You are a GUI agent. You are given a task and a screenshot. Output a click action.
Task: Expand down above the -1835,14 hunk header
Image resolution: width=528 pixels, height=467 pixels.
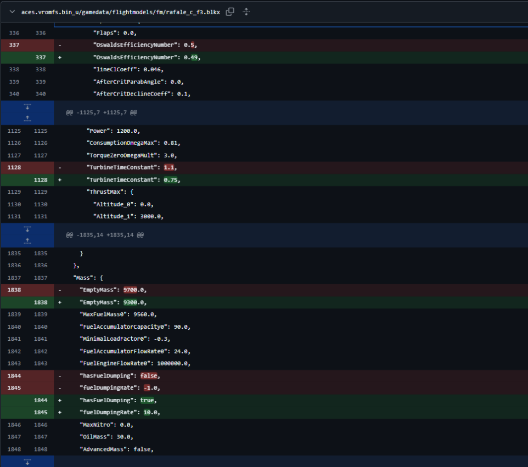[x=27, y=229]
